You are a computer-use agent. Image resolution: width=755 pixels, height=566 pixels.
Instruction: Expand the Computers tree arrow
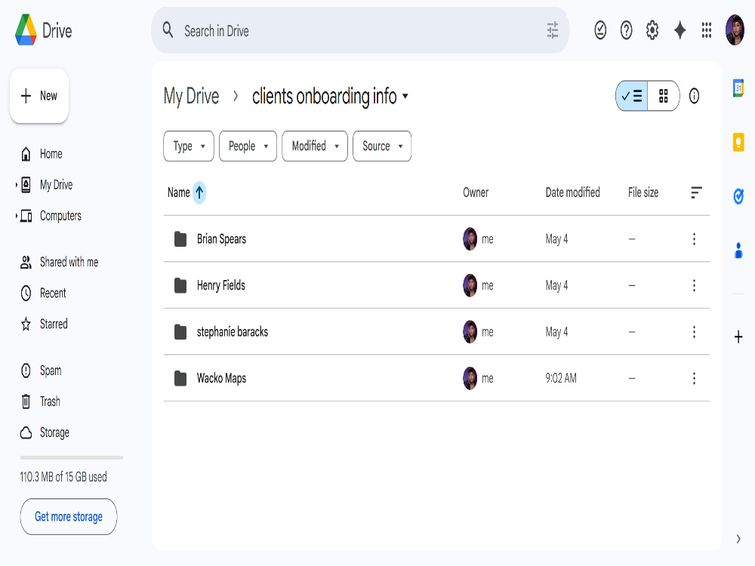pyautogui.click(x=16, y=216)
